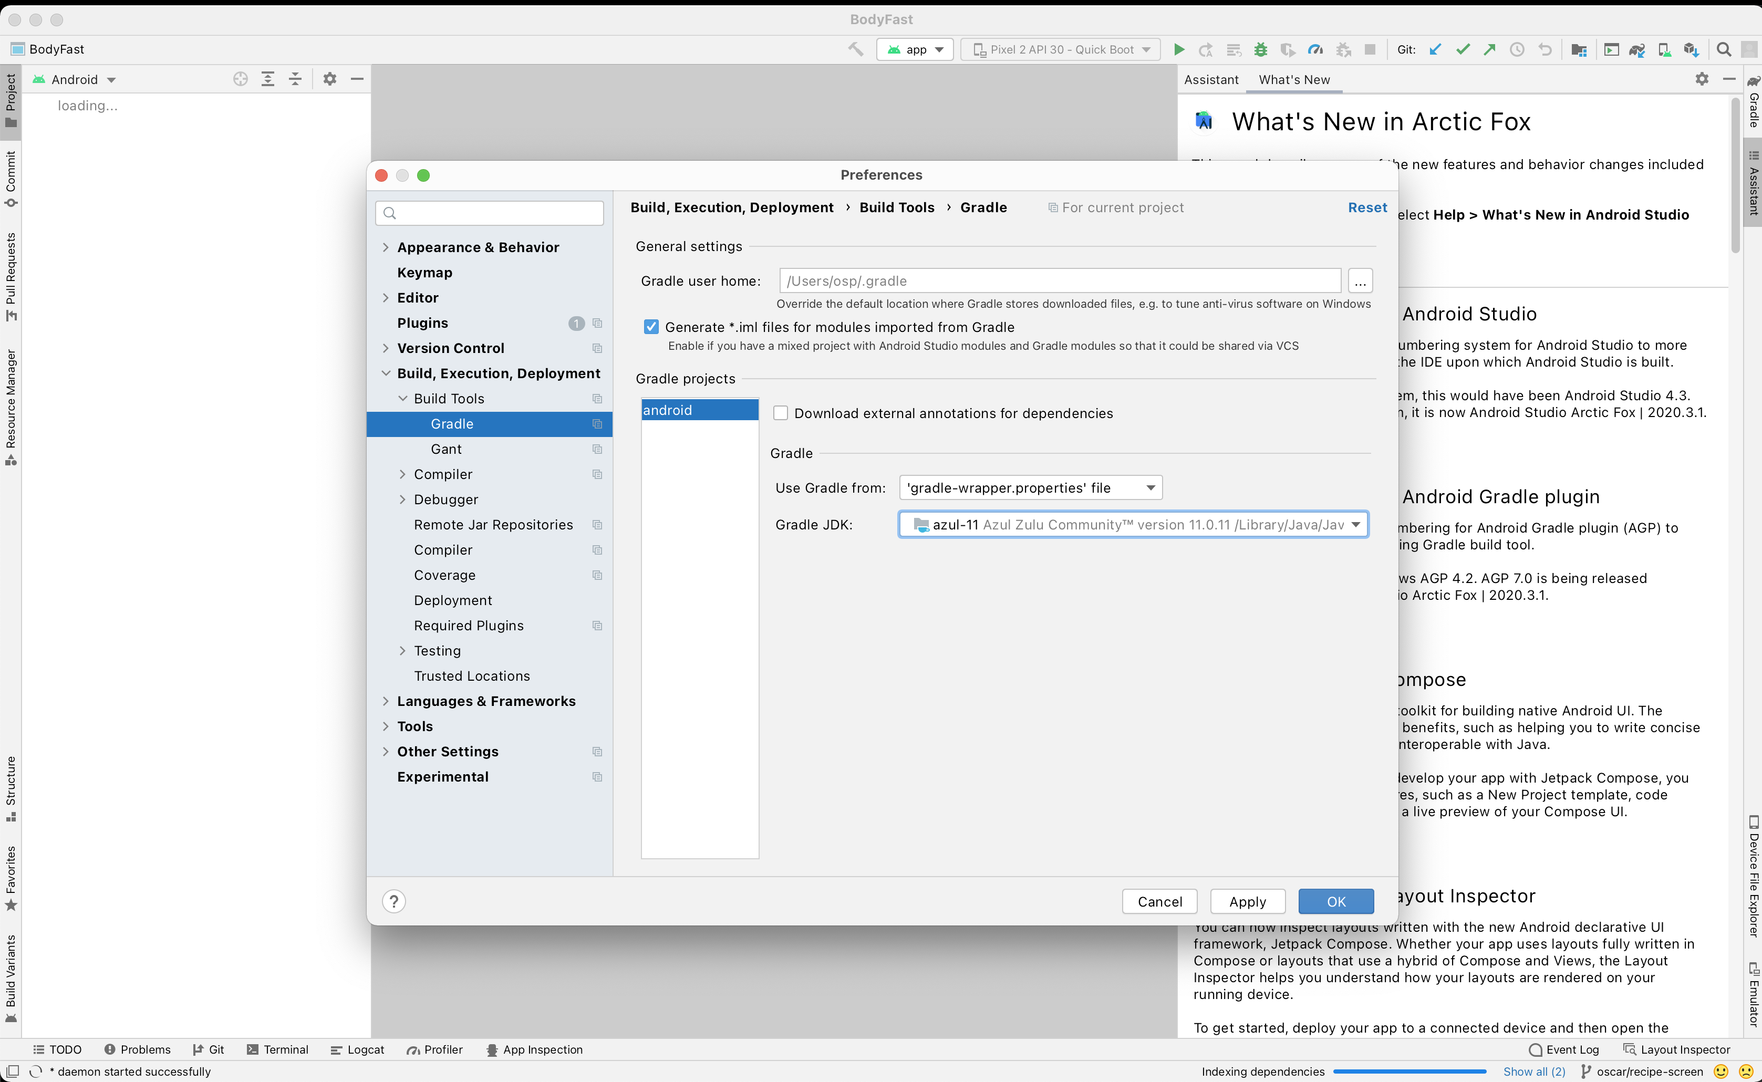Click the Gradle user home text field

pyautogui.click(x=1060, y=280)
